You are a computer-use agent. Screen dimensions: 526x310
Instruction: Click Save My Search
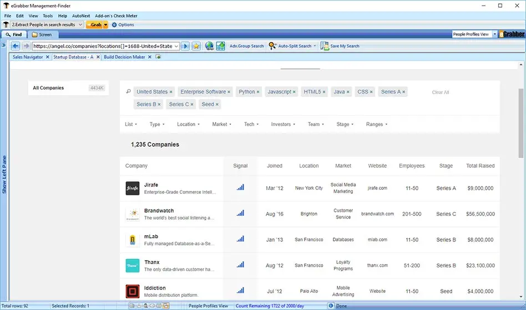coord(340,46)
